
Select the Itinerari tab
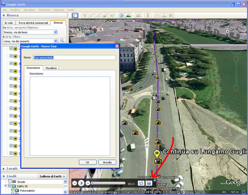click(x=58, y=23)
